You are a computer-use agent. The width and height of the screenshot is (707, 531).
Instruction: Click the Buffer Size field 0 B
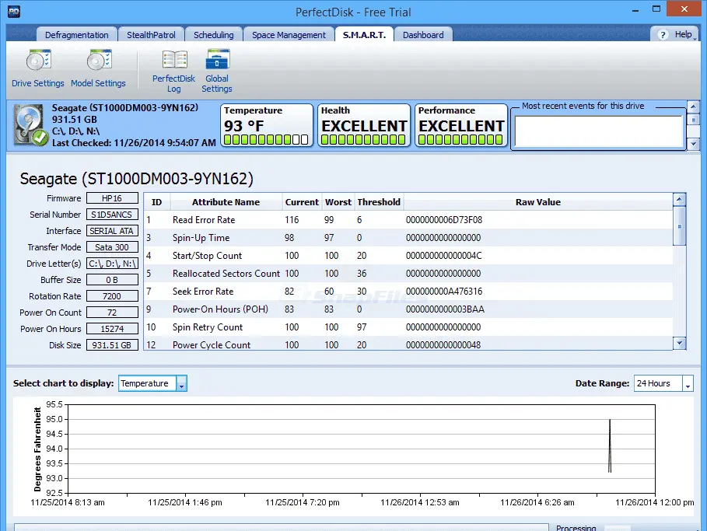112,280
